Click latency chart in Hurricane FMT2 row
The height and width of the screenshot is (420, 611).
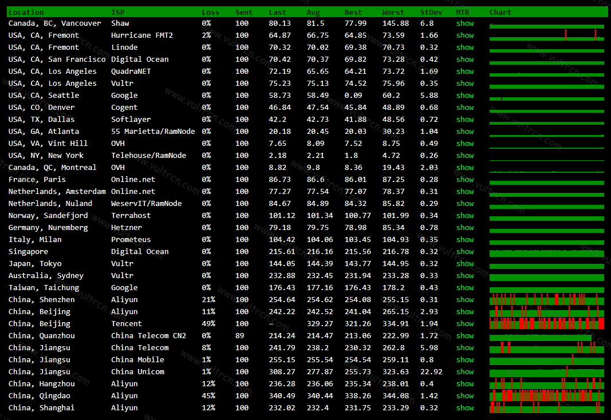547,35
